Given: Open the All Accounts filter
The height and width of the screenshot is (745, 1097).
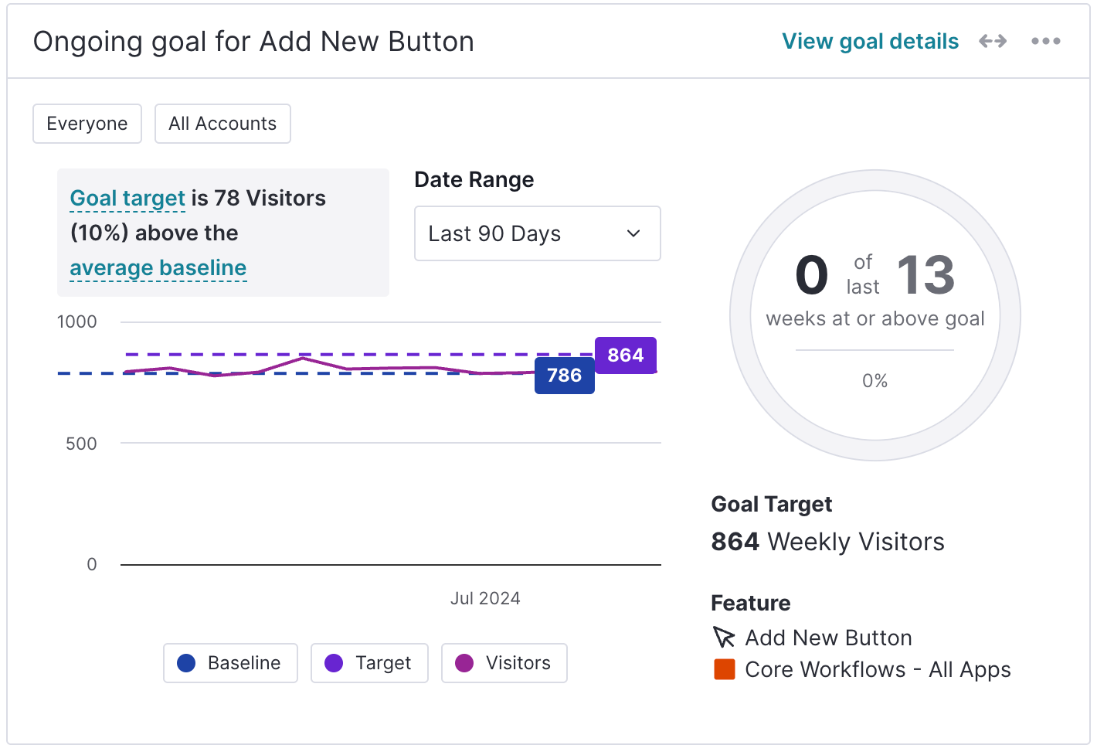Looking at the screenshot, I should [222, 124].
